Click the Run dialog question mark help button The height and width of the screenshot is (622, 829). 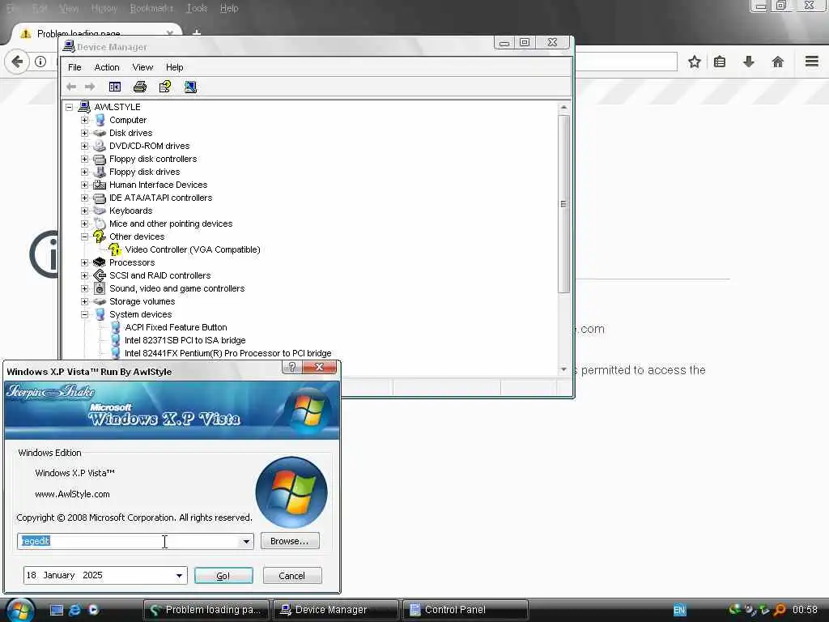point(292,367)
